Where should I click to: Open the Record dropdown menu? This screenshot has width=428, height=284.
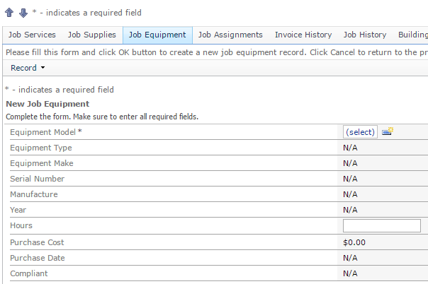(x=28, y=68)
